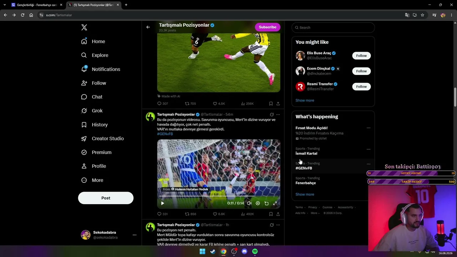Go back using the profile header arrow
Image resolution: width=457 pixels, height=257 pixels.
click(x=148, y=27)
